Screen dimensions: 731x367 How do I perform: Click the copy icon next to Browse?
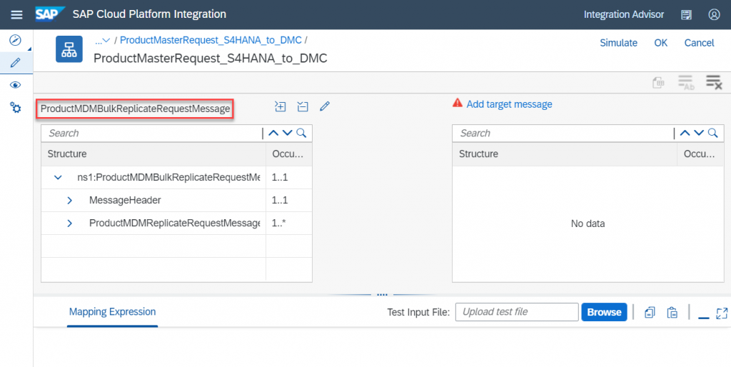[x=650, y=313]
